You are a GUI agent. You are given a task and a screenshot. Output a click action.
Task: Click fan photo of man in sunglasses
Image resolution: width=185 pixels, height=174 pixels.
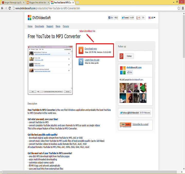[136, 98]
